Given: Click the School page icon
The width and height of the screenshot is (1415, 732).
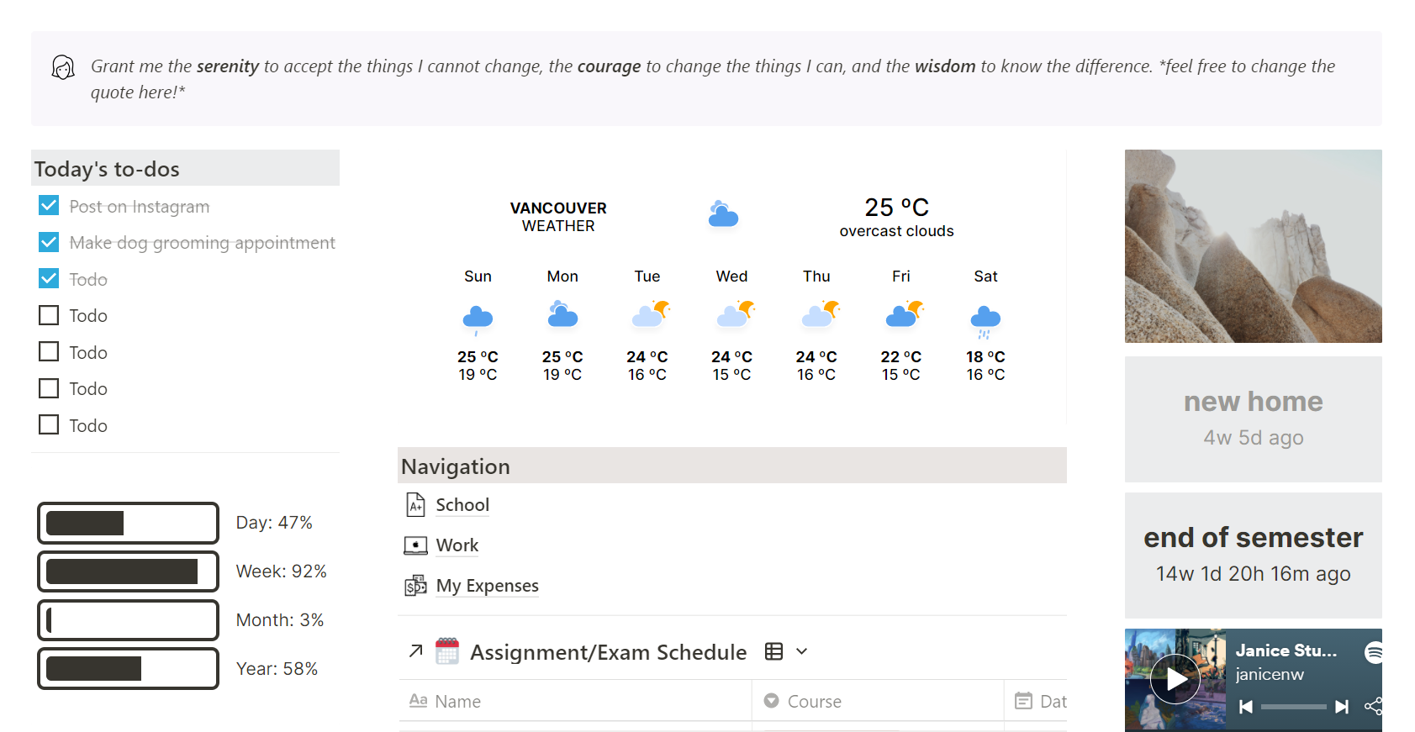Looking at the screenshot, I should tap(415, 504).
